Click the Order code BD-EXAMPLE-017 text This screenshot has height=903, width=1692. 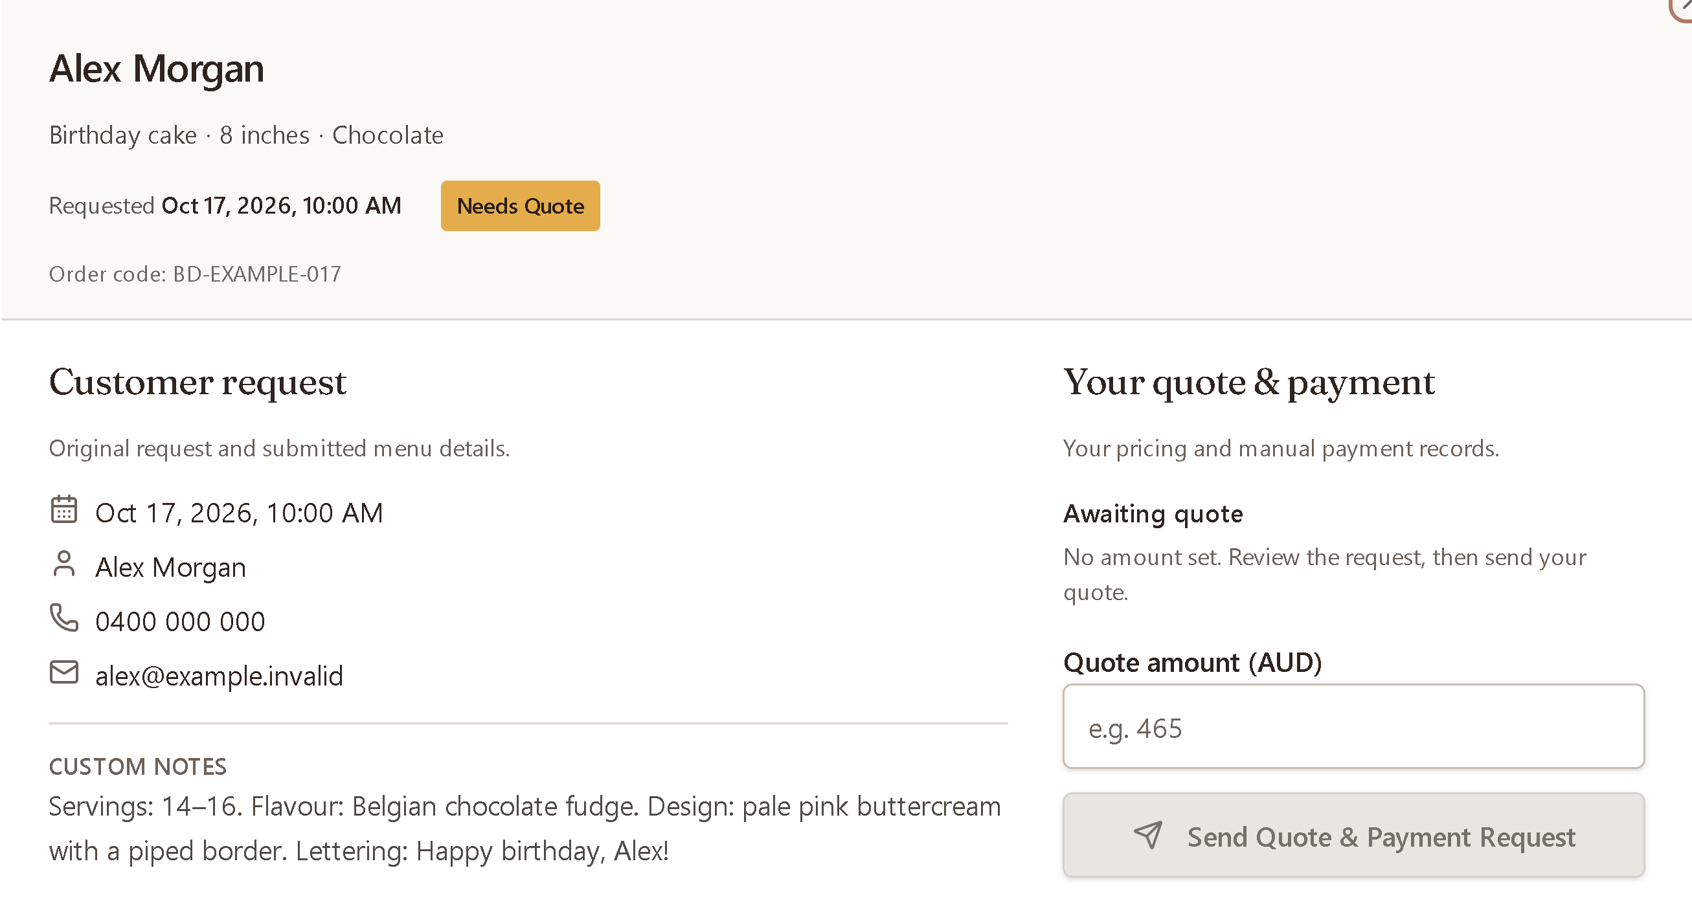point(195,274)
